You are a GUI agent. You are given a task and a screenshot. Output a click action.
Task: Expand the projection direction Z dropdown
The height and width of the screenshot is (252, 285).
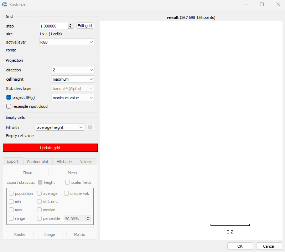point(73,70)
